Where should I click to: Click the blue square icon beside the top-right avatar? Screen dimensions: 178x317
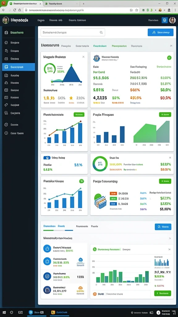coord(165,20)
